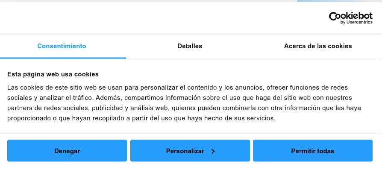The height and width of the screenshot is (169, 382).
Task: Open the Acerca de las cookies tab
Action: 317,46
